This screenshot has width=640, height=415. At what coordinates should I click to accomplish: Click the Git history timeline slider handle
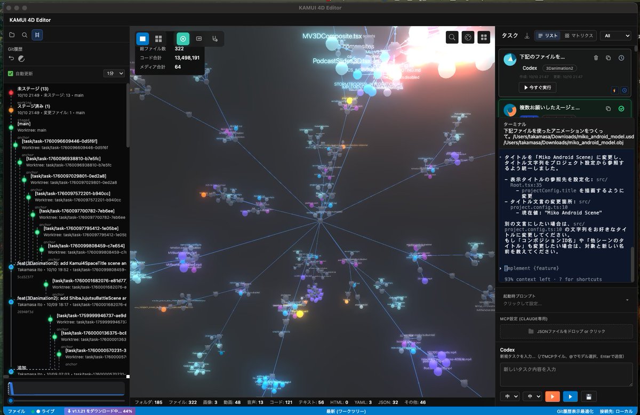[11, 401]
